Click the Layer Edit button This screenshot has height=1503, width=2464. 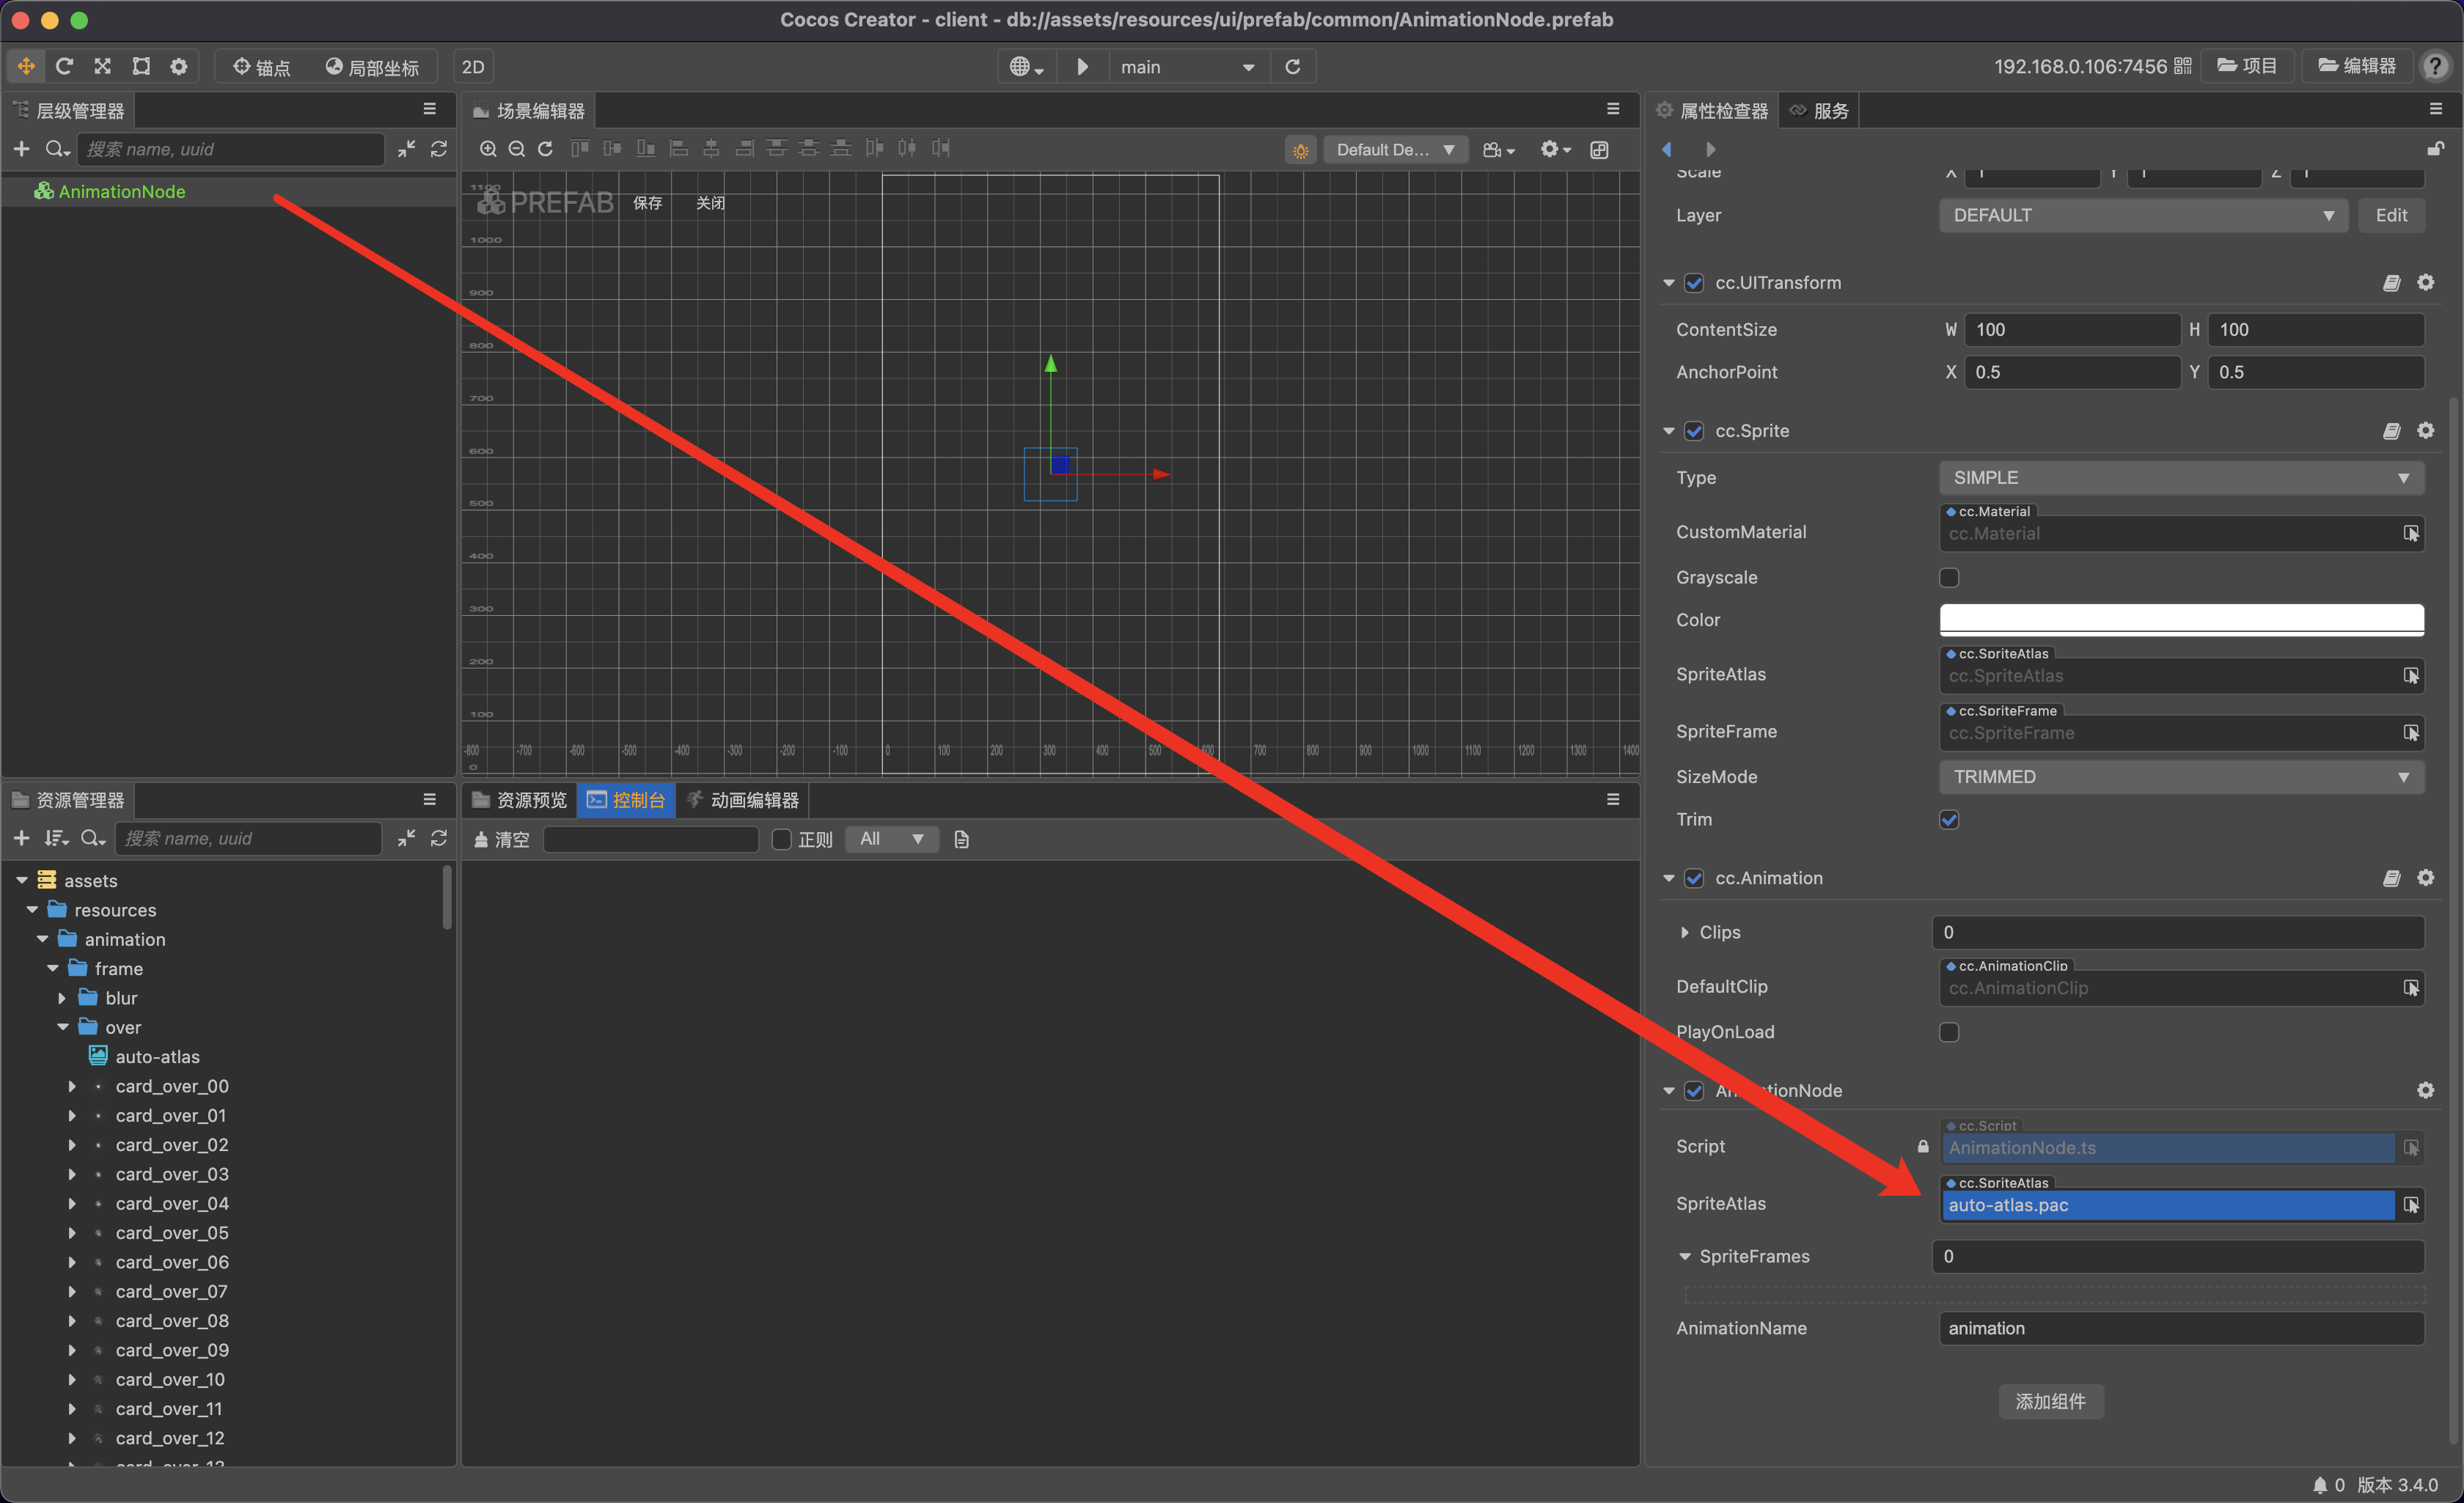2390,215
